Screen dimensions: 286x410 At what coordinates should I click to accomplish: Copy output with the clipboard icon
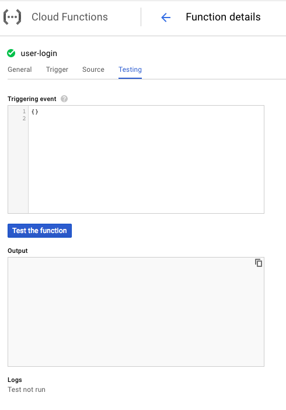click(259, 263)
